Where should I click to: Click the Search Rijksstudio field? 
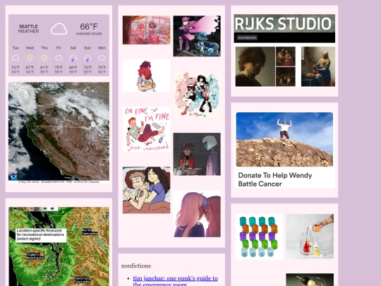[247, 37]
